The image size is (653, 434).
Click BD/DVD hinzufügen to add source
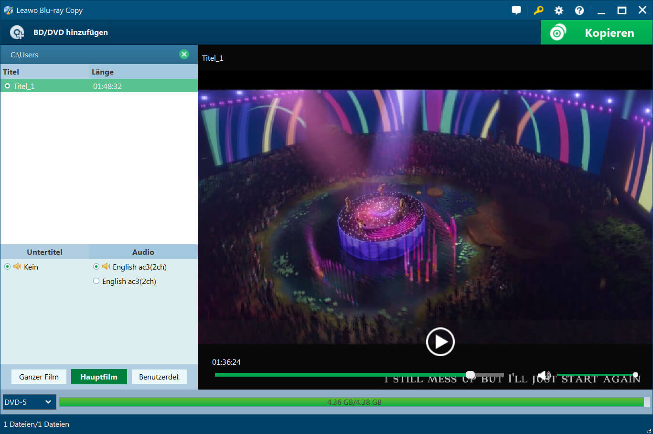(x=70, y=33)
